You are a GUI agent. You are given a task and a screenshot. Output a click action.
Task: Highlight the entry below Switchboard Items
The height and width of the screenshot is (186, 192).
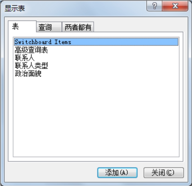tap(96, 50)
